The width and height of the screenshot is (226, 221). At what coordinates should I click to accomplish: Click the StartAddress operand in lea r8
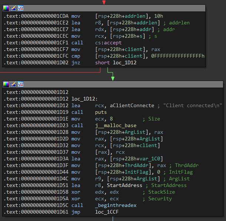[125, 185]
